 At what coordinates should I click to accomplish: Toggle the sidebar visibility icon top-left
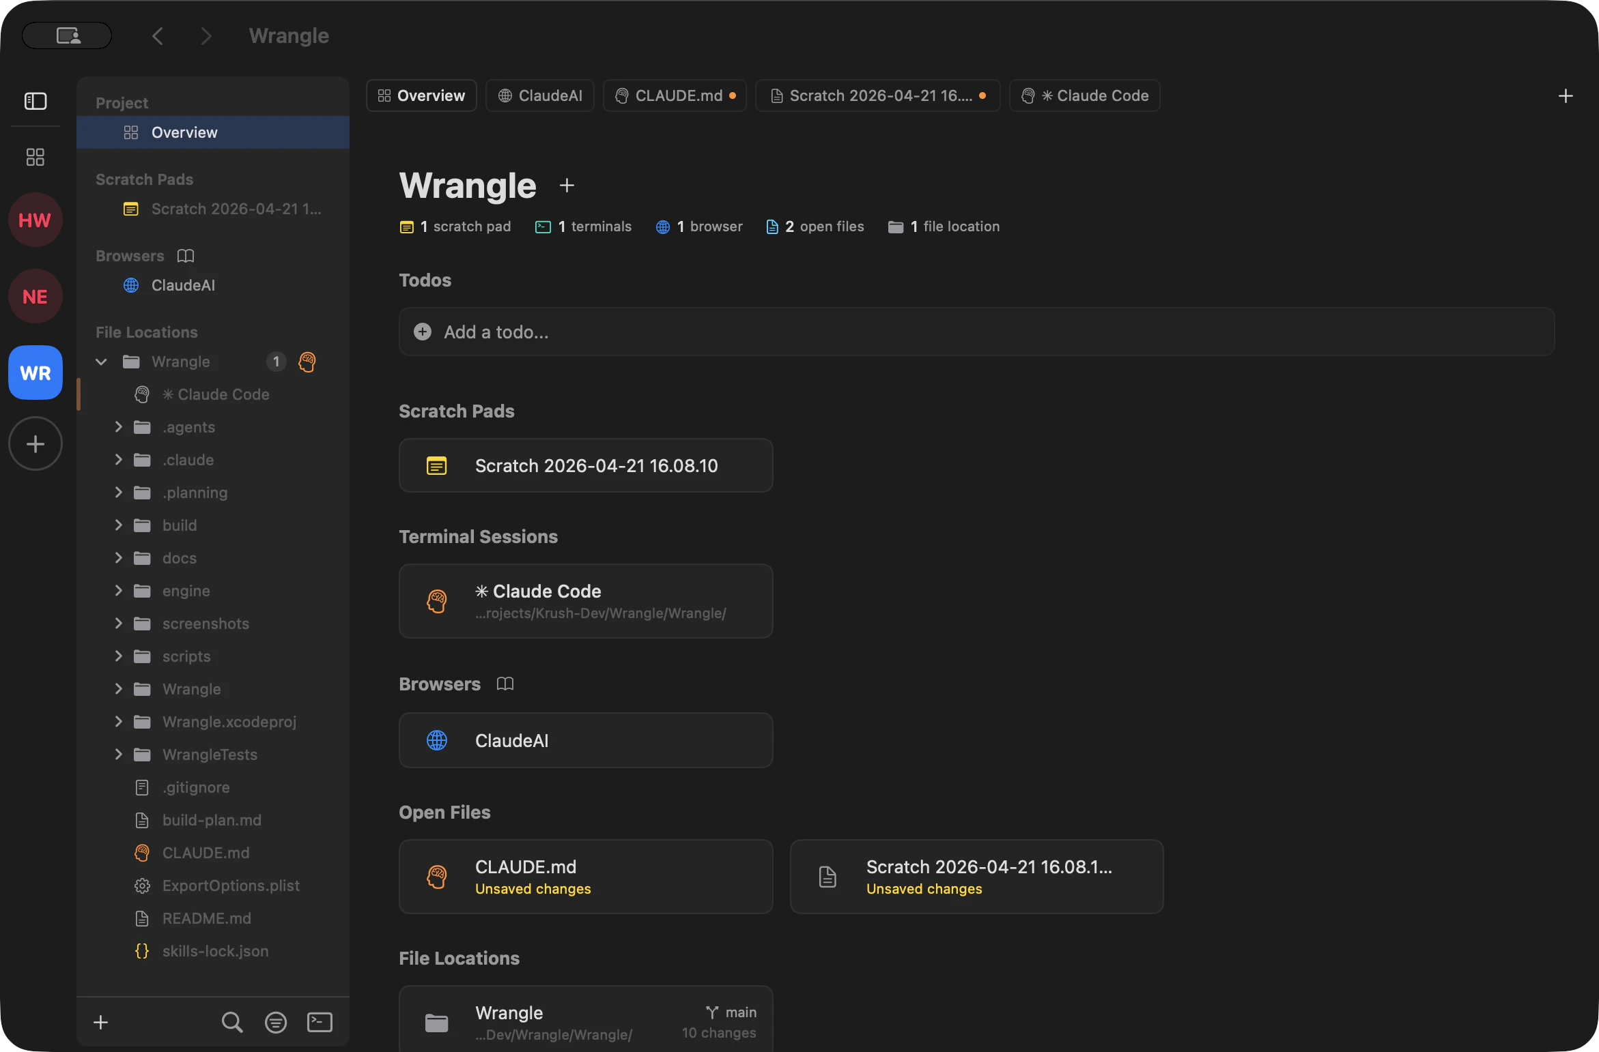coord(35,101)
